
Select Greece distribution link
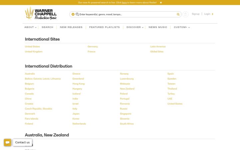[x=76, y=74]
